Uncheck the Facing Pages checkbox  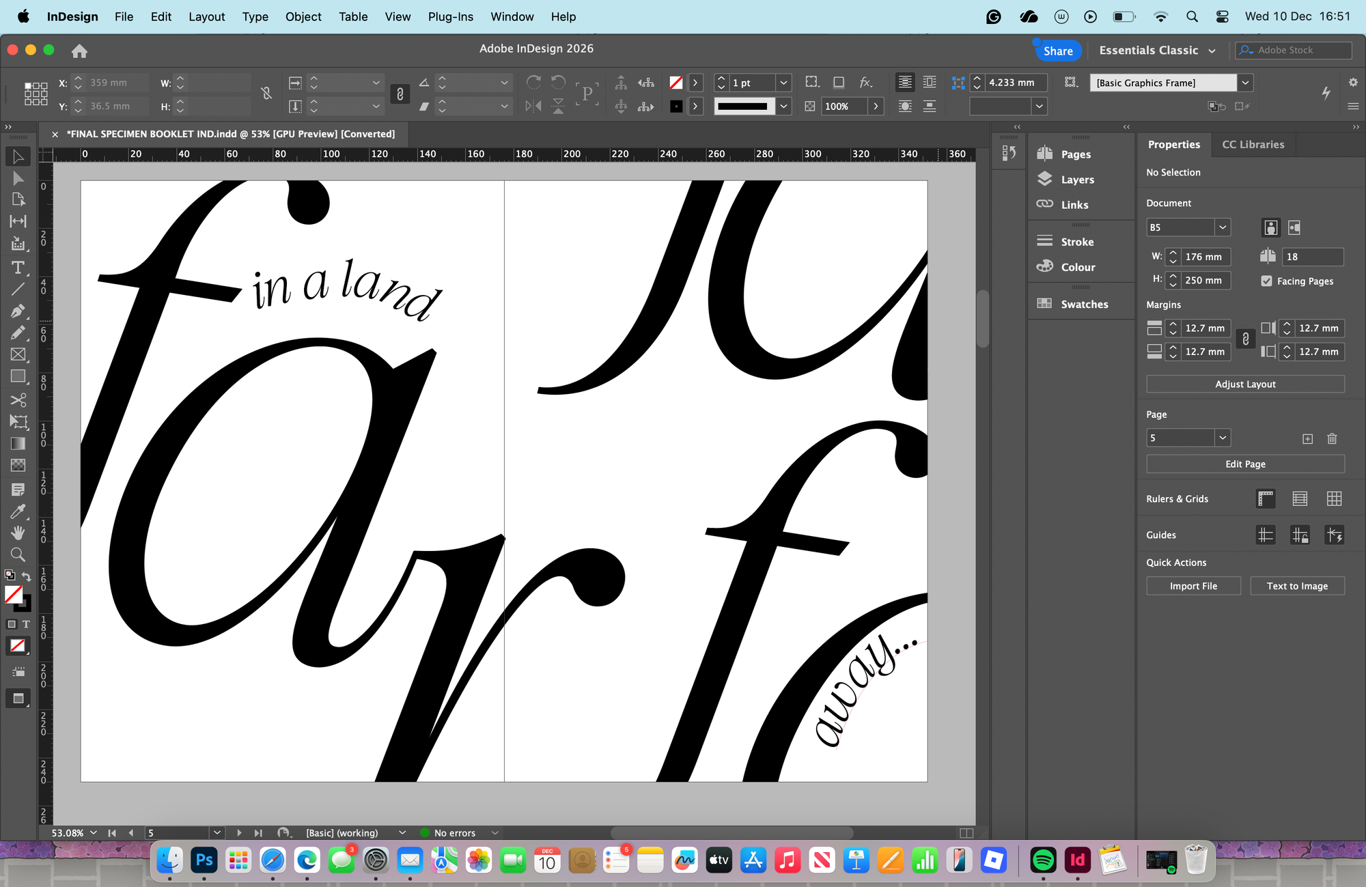(x=1266, y=281)
